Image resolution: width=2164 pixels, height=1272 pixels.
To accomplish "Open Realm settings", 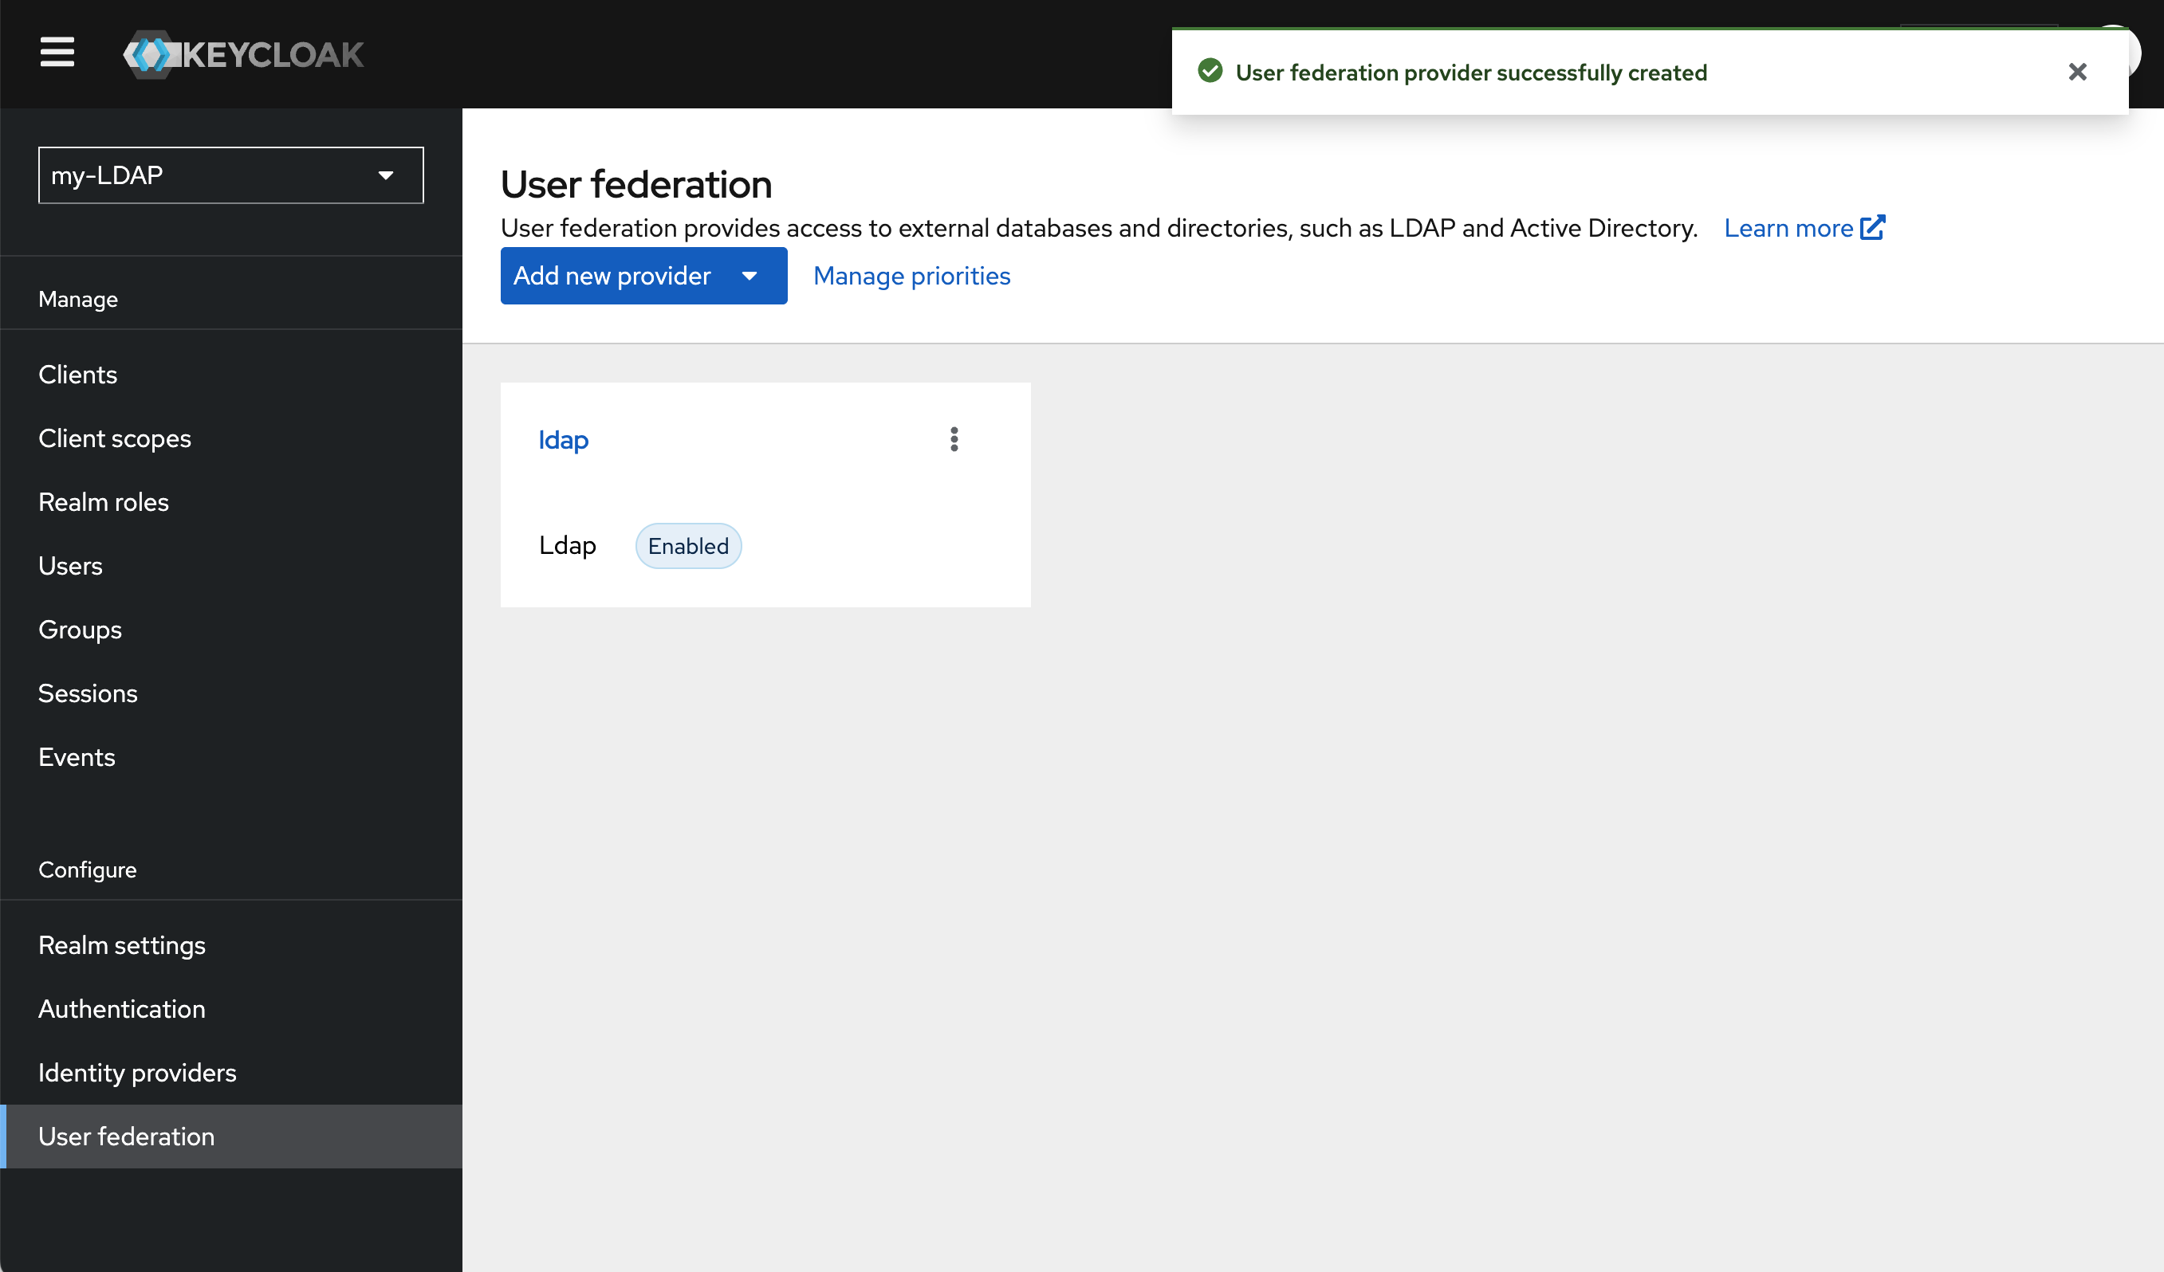I will tap(121, 945).
